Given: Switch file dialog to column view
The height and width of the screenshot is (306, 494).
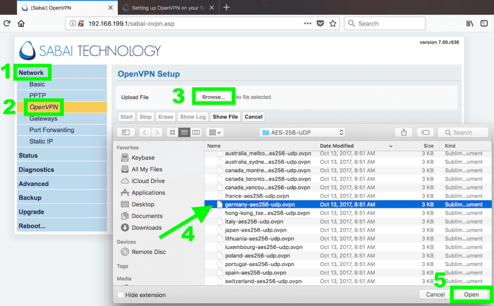Looking at the screenshot, I should [x=196, y=132].
